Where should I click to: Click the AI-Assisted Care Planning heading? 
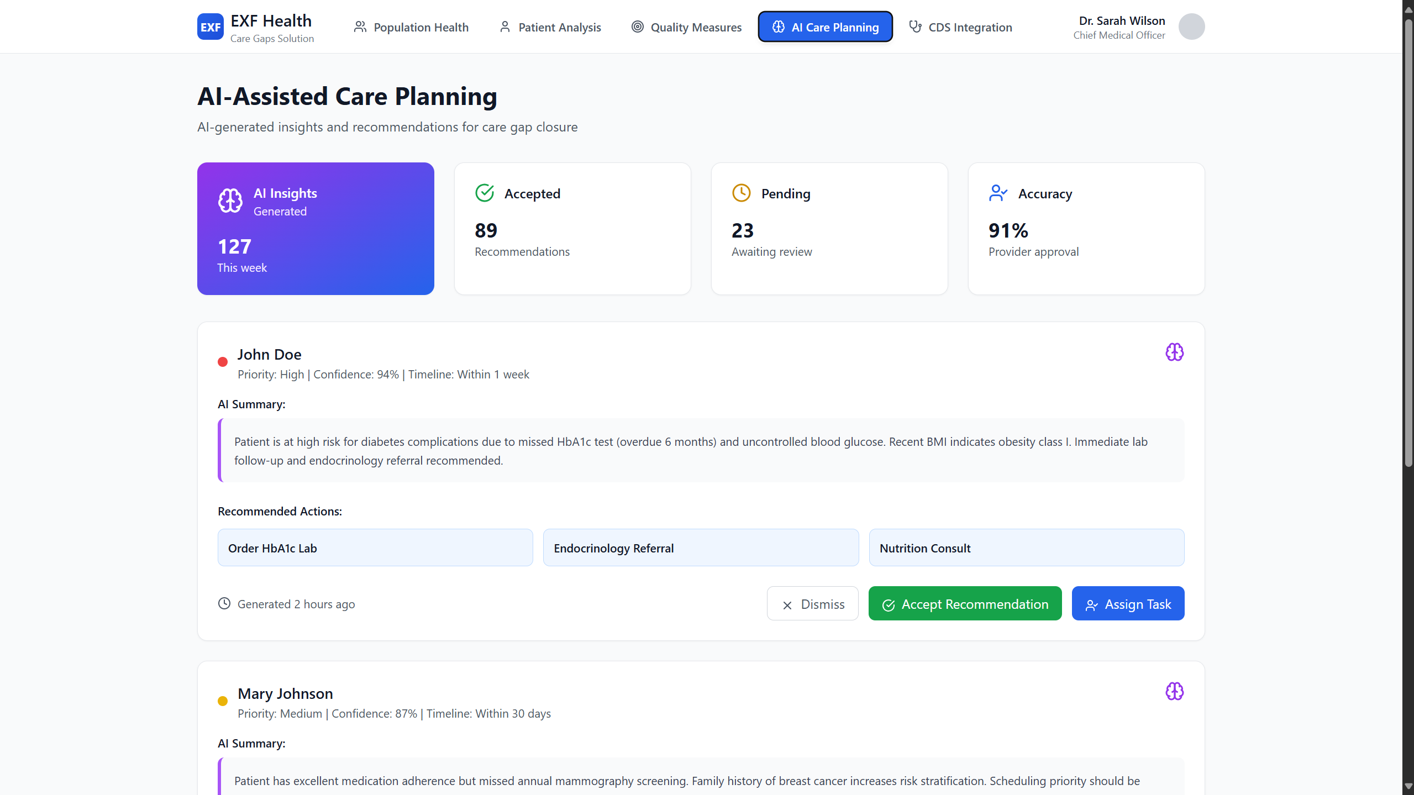pos(347,97)
